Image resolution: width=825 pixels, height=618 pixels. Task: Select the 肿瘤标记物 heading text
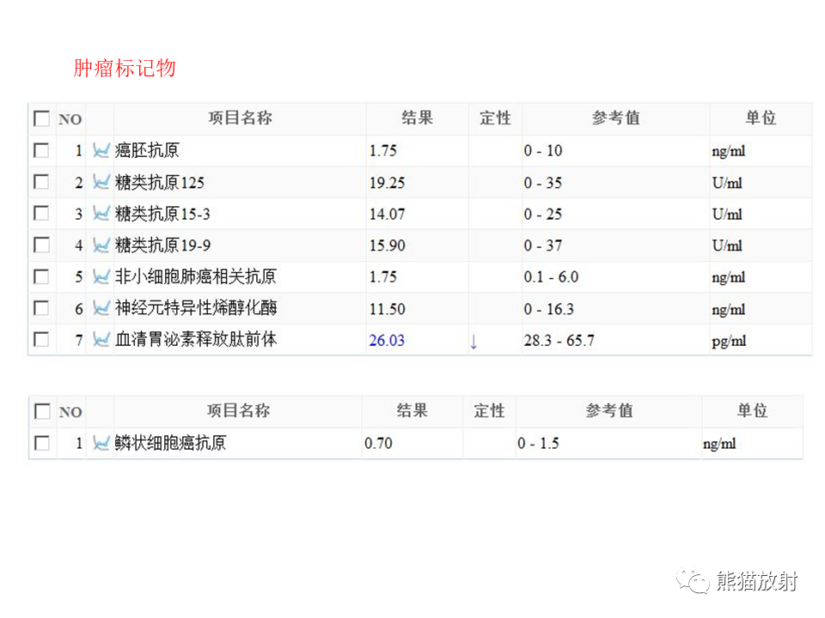(x=124, y=68)
